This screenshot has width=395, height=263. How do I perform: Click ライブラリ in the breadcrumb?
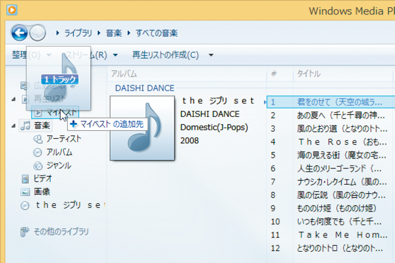click(x=78, y=33)
